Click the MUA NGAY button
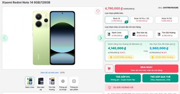The width and height of the screenshot is (180, 94). [x=147, y=69]
